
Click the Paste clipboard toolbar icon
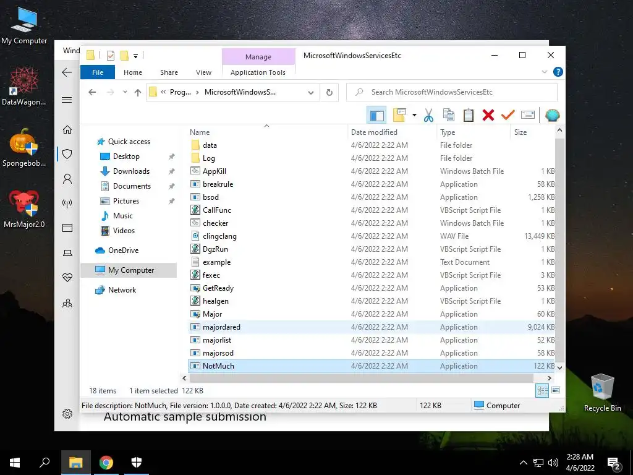[469, 116]
